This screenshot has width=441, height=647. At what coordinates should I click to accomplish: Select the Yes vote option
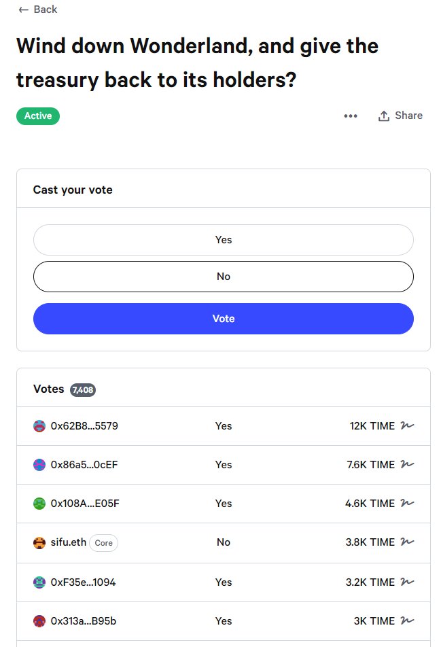point(223,240)
